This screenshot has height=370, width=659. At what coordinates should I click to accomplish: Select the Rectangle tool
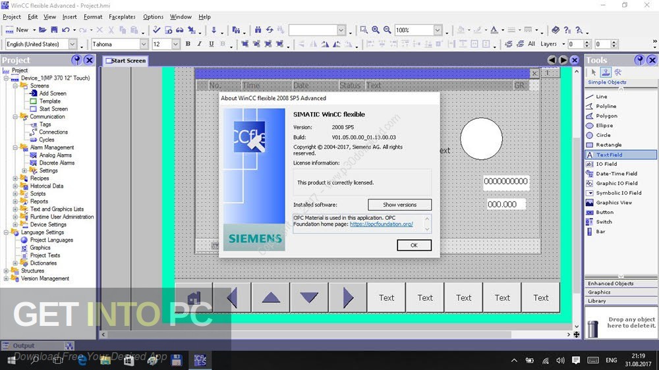[x=608, y=145]
